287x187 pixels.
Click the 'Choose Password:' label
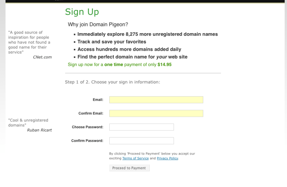tap(87, 127)
